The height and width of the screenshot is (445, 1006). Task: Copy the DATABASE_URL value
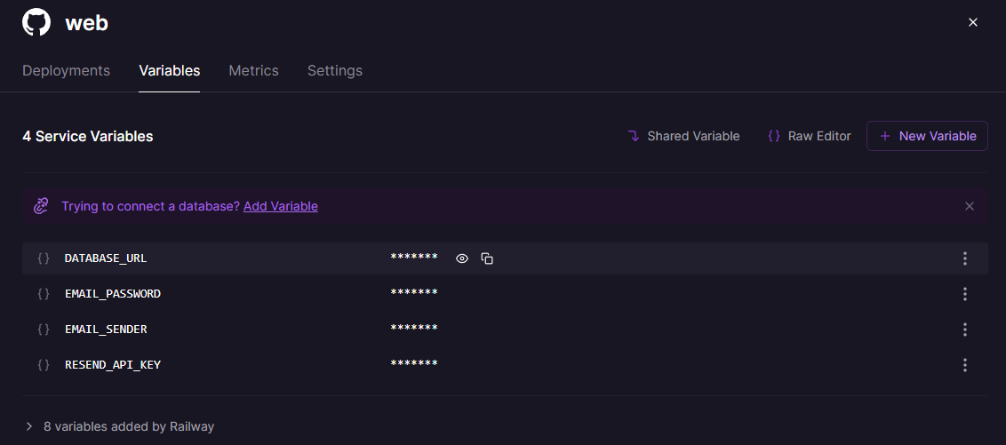pos(487,258)
